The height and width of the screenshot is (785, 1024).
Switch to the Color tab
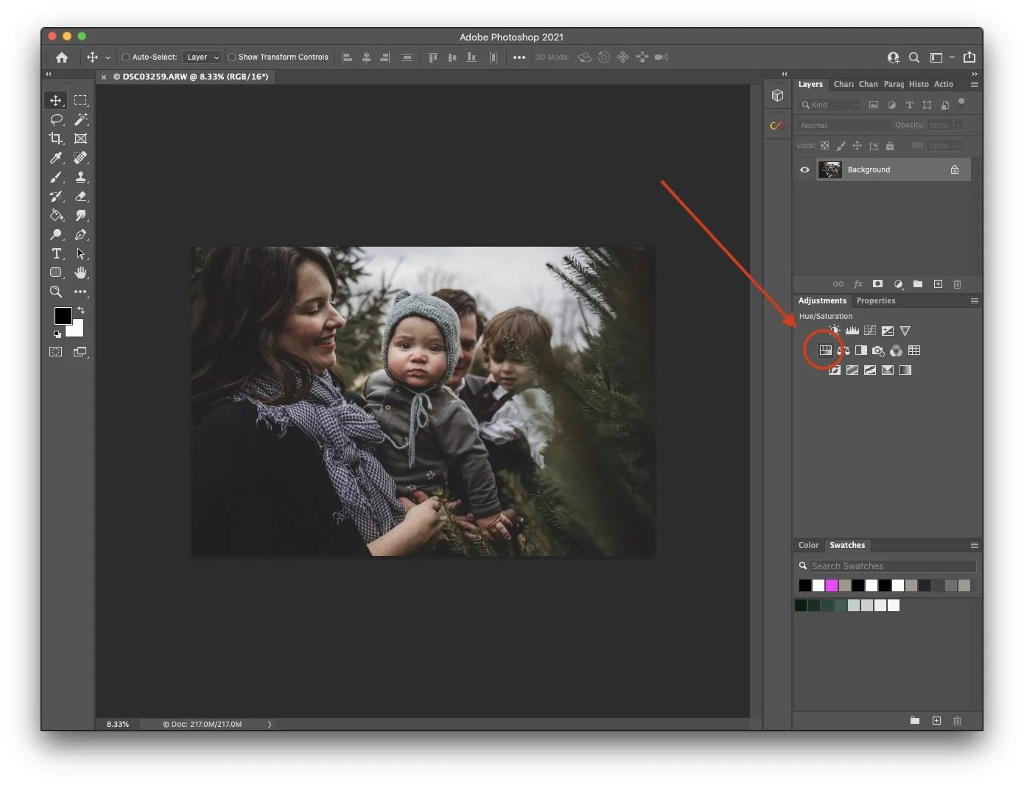(808, 545)
